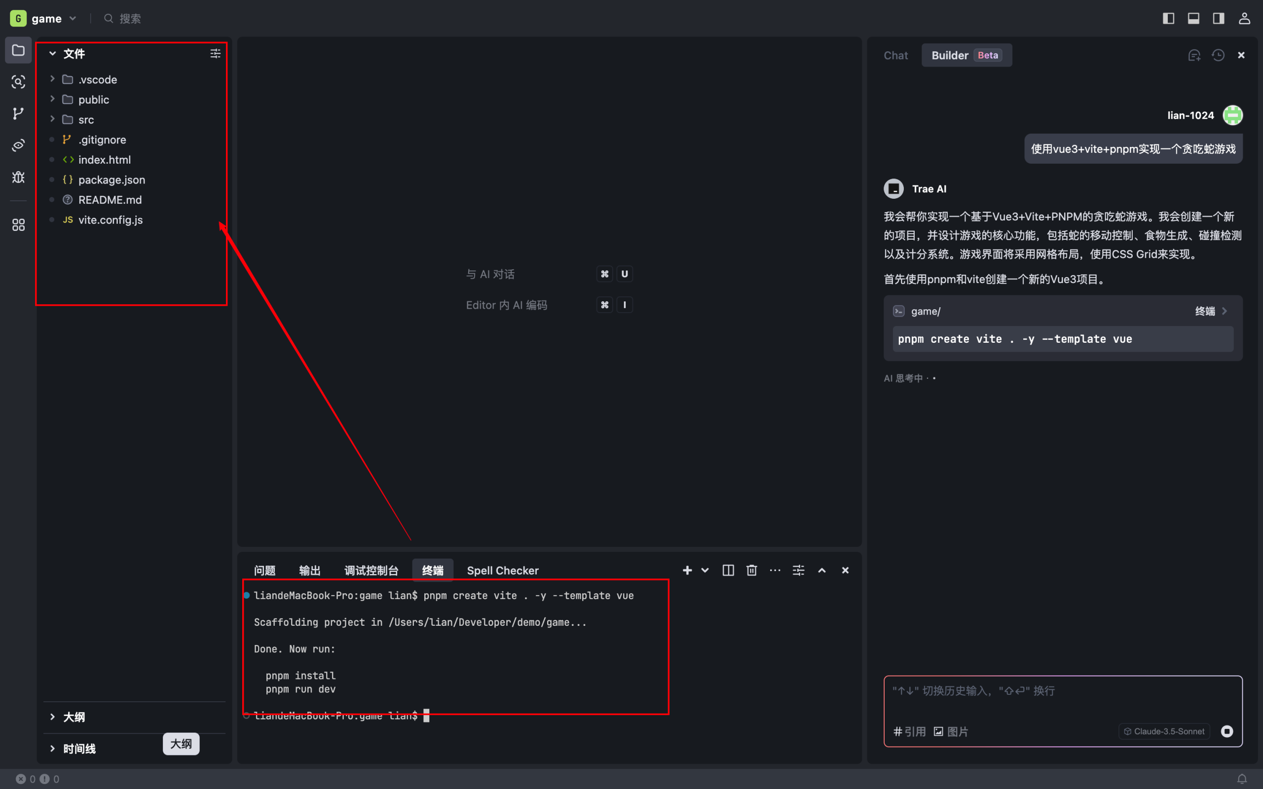This screenshot has height=789, width=1263.
Task: Click the user account icon top right
Action: coord(1244,18)
